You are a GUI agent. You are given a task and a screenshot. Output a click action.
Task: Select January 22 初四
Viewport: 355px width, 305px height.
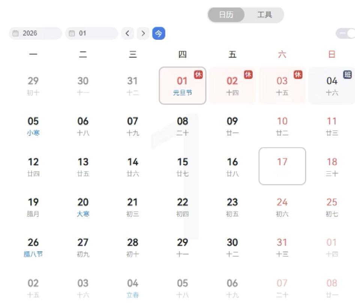point(182,207)
